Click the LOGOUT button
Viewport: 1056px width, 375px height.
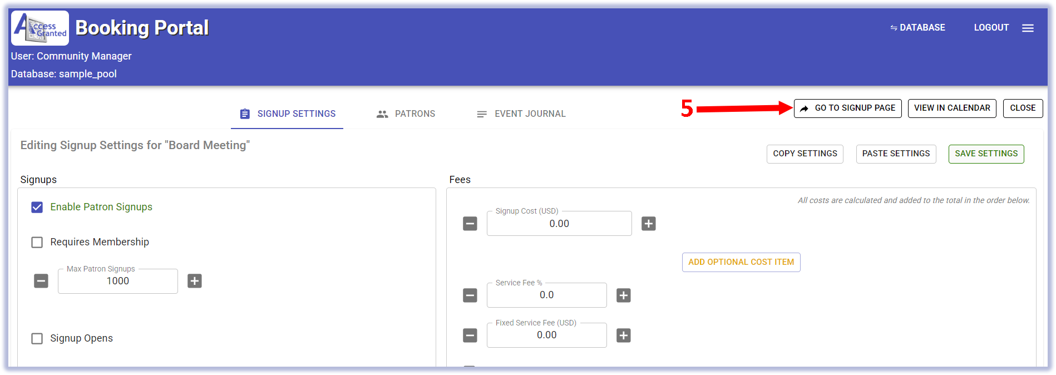[991, 28]
